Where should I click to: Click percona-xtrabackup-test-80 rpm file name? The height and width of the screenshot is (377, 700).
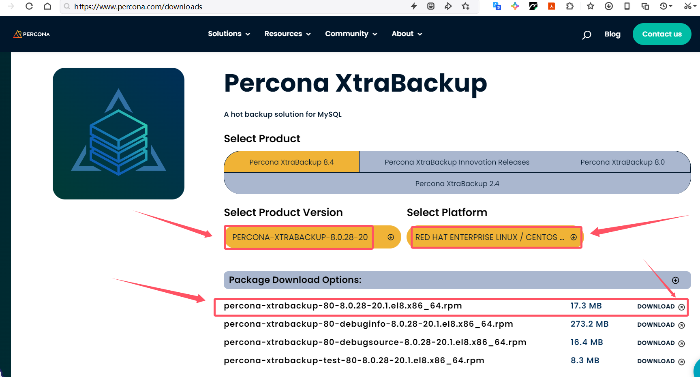[x=354, y=360]
